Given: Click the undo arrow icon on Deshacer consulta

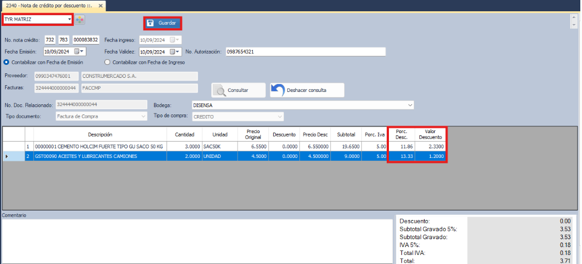Looking at the screenshot, I should click(x=278, y=90).
